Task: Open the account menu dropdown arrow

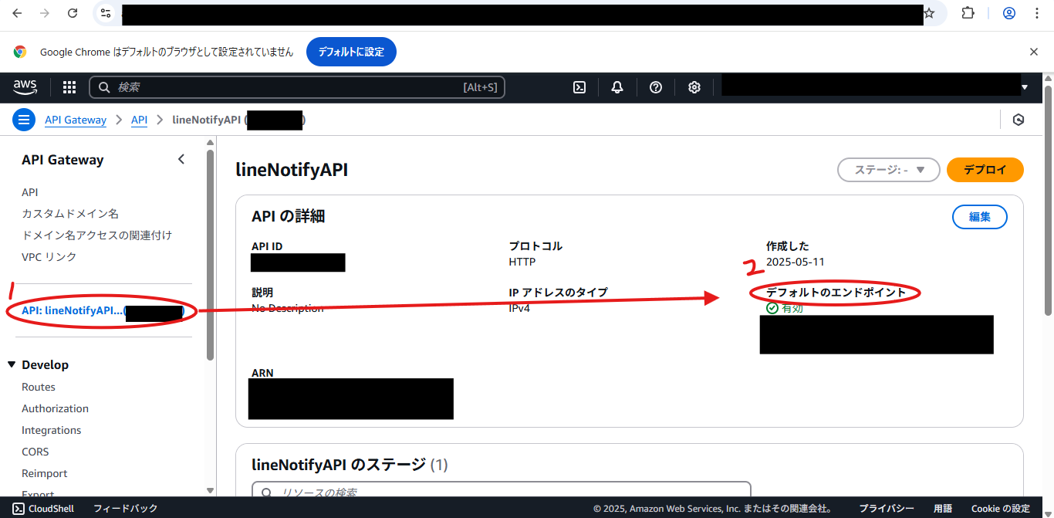Action: (x=1025, y=87)
